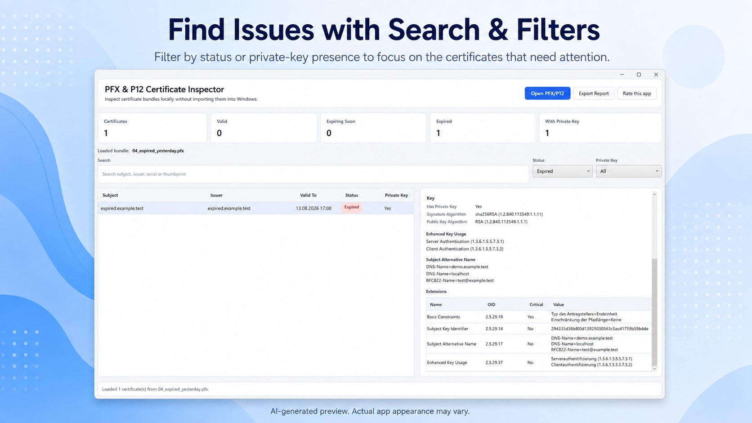Click the Name column header in Extensions
The height and width of the screenshot is (423, 752).
pyautogui.click(x=436, y=304)
